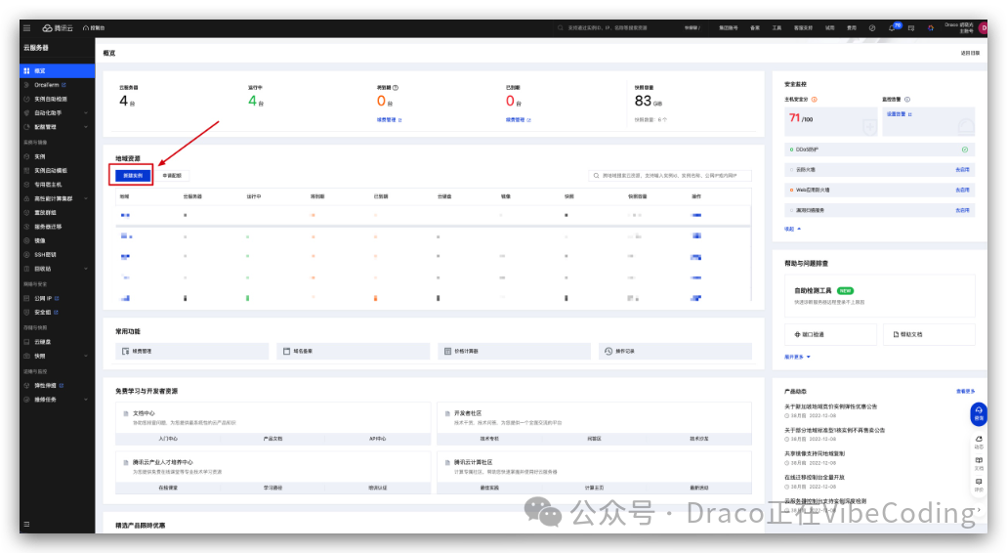Collapse the security list via 收起
Screen dimensions: 1007x553
[x=792, y=229]
